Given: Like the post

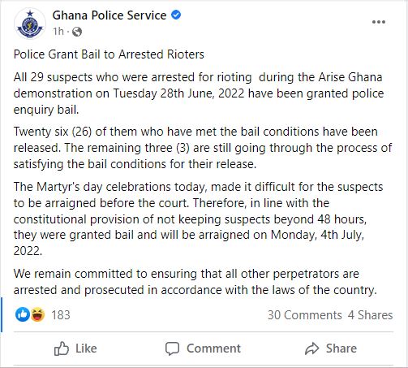Looking at the screenshot, I should click(x=75, y=349).
